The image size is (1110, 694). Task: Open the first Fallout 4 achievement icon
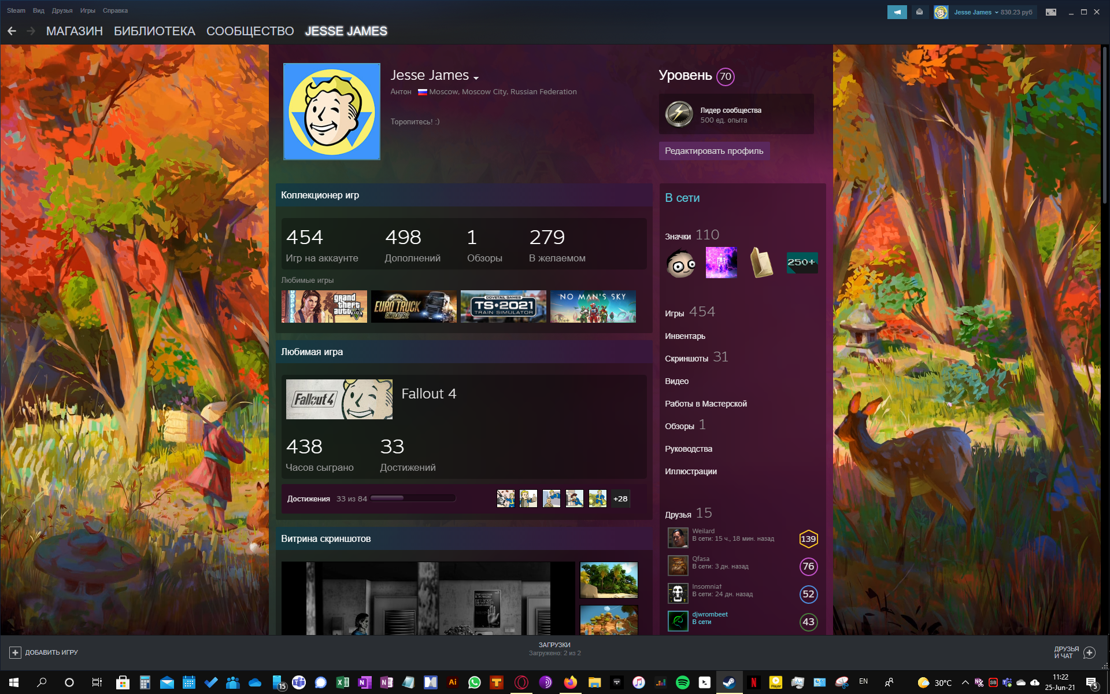point(505,499)
